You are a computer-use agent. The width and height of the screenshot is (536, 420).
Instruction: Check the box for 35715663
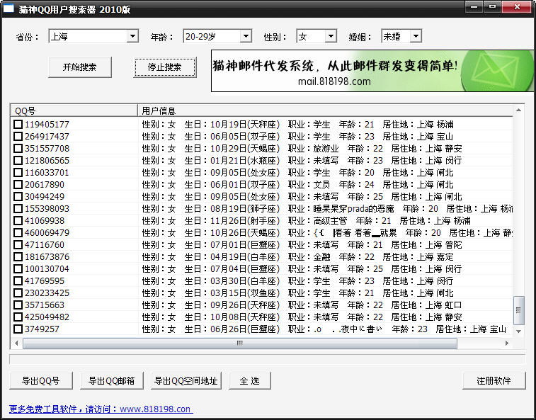pos(18,305)
